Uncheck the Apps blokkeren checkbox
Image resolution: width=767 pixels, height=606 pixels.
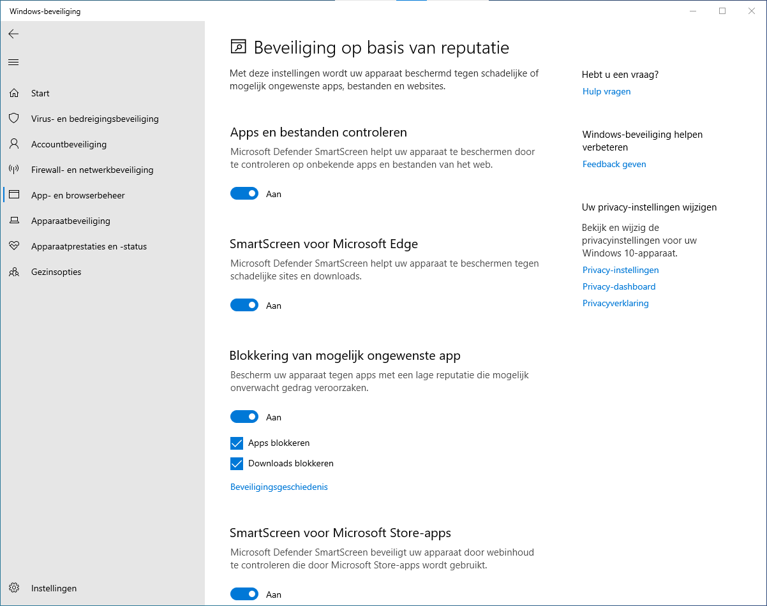click(x=237, y=443)
